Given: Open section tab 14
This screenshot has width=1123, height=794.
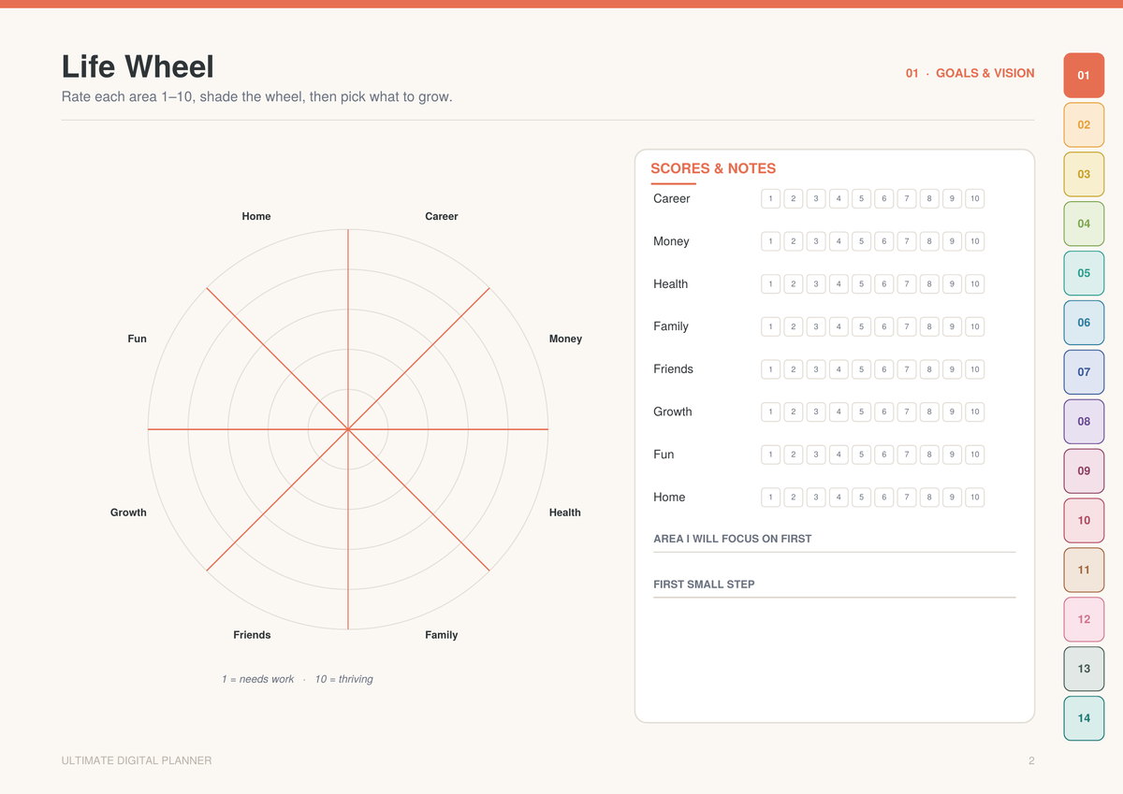Looking at the screenshot, I should 1084,718.
